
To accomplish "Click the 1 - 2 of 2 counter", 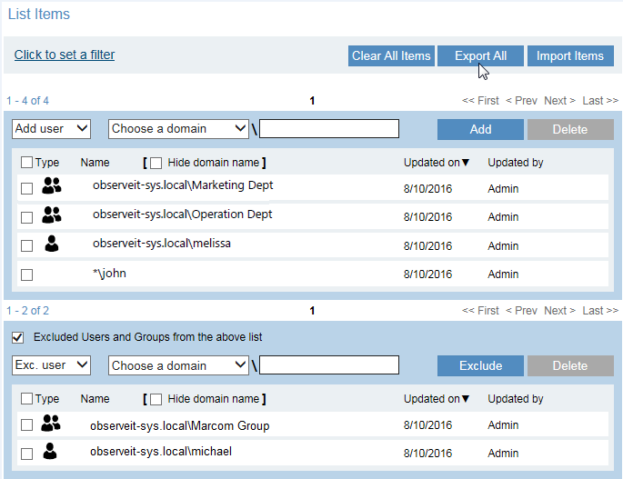I will pyautogui.click(x=27, y=311).
